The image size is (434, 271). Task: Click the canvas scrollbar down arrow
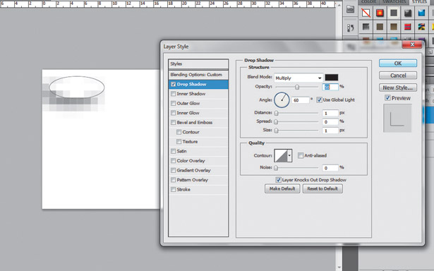[339, 267]
